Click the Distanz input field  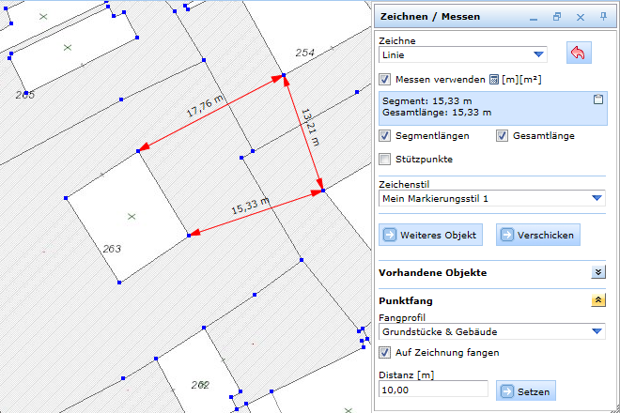(x=433, y=390)
